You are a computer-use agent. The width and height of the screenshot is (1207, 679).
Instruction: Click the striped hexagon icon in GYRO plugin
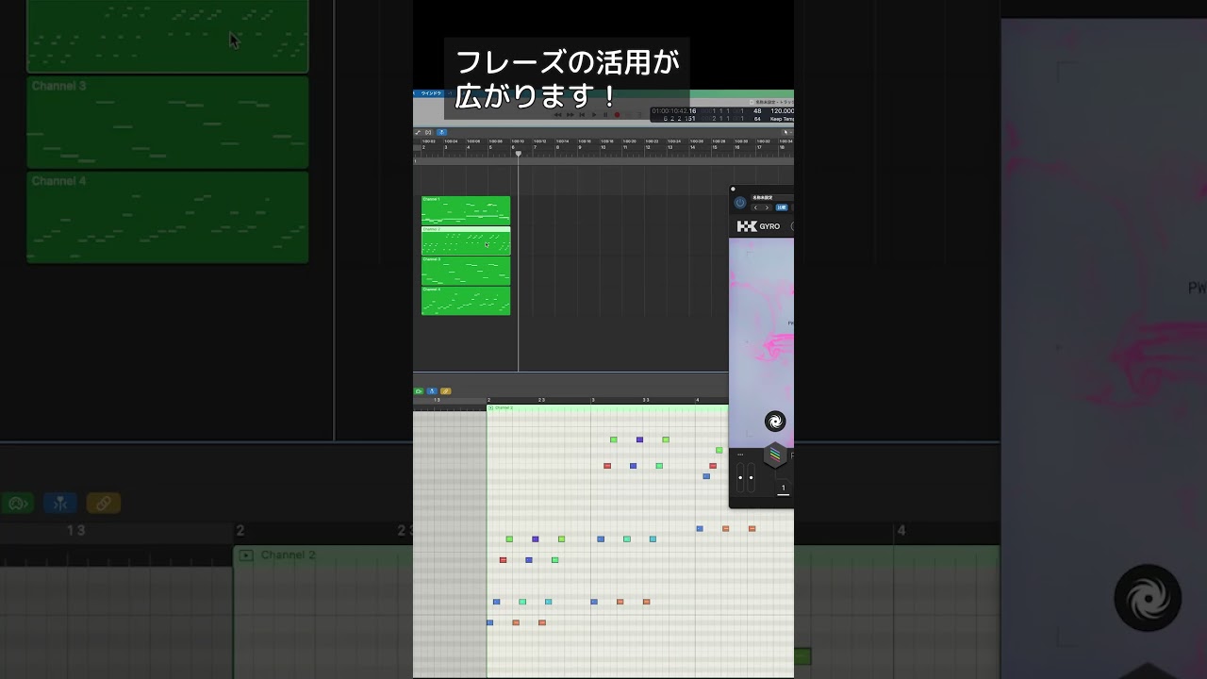[775, 455]
